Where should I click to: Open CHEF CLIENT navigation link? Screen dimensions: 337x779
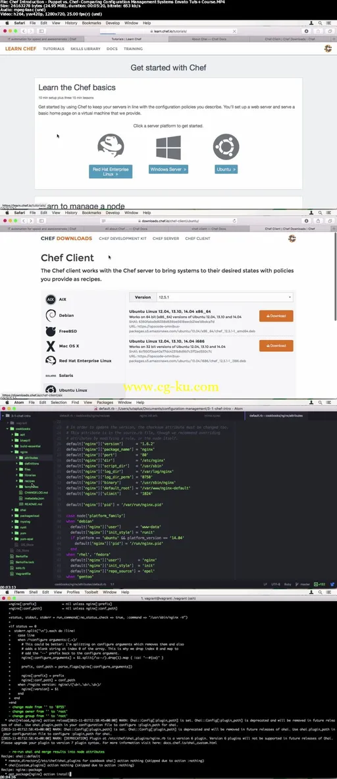197,239
